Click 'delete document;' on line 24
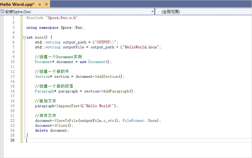The width and height of the screenshot is (252, 158). coord(52,130)
